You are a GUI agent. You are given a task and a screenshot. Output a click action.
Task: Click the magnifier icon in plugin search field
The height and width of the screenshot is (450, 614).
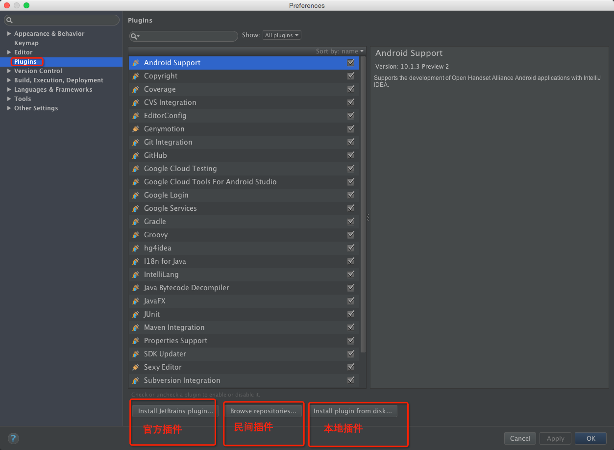coord(135,36)
